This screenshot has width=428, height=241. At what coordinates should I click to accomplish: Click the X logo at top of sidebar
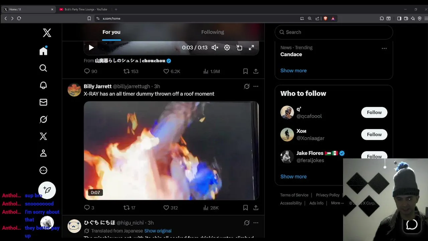click(47, 32)
